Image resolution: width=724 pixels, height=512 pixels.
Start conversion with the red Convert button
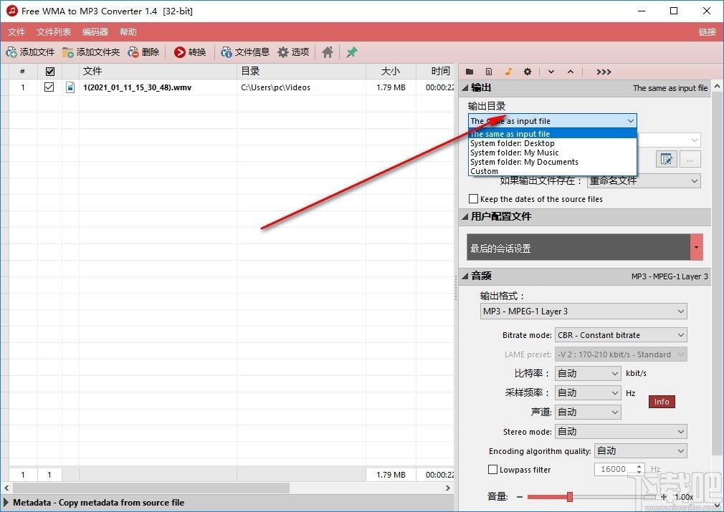190,52
